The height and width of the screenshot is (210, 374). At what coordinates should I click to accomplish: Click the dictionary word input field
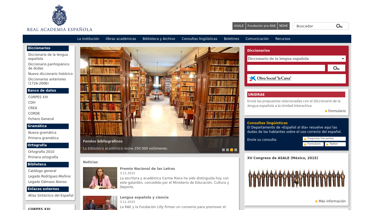tap(286, 68)
